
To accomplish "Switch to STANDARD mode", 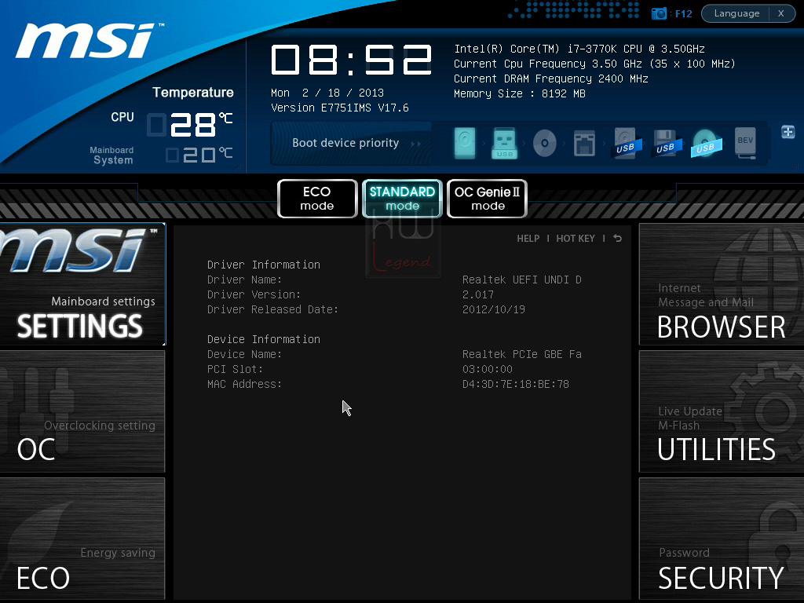I will tap(402, 199).
